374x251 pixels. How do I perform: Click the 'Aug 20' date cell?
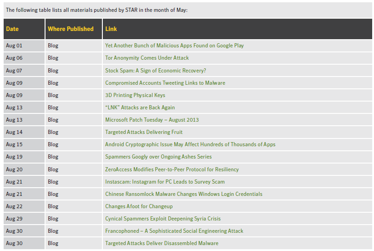[24, 169]
